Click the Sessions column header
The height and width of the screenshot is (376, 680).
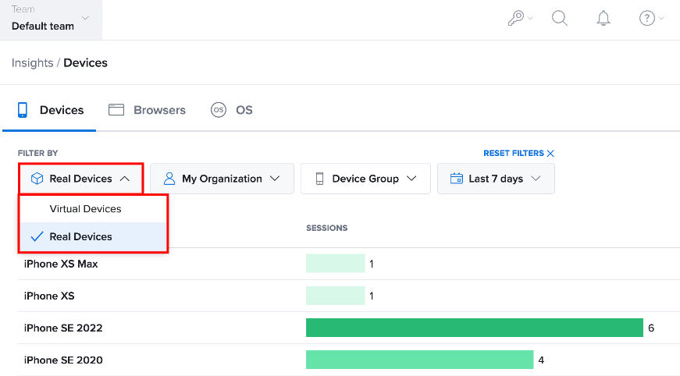pyautogui.click(x=327, y=228)
